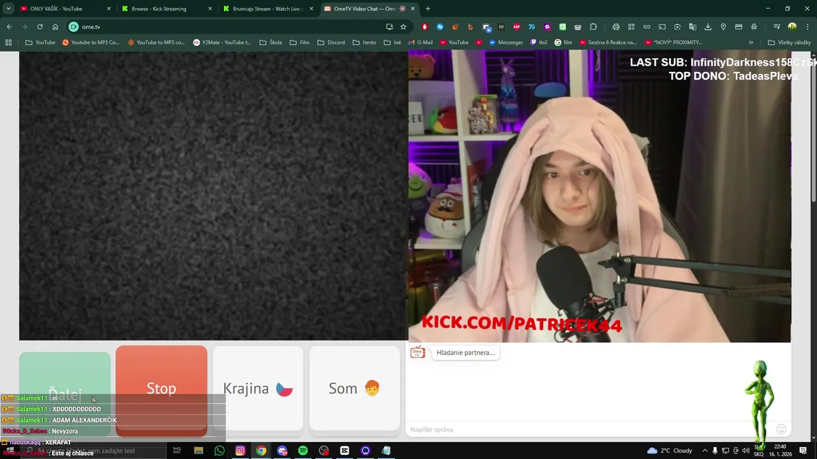Open the Film bookmarks folder
The height and width of the screenshot is (459, 817).
[299, 43]
